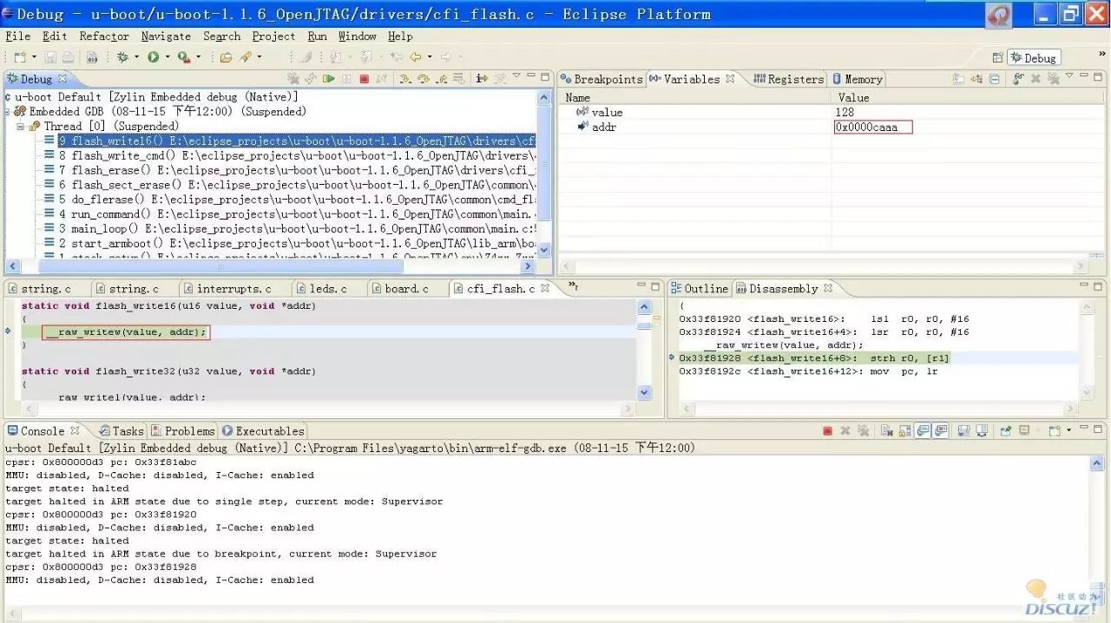Terminate the debug session in Debug view toolbar
This screenshot has width=1111, height=623.
click(x=365, y=79)
